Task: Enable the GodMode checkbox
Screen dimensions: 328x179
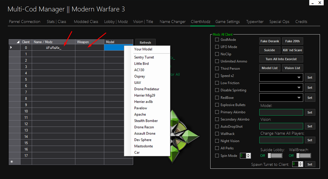Action: (x=217, y=40)
